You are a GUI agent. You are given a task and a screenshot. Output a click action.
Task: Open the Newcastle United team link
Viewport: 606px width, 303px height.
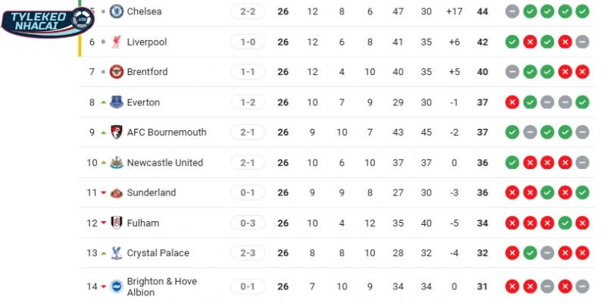164,163
